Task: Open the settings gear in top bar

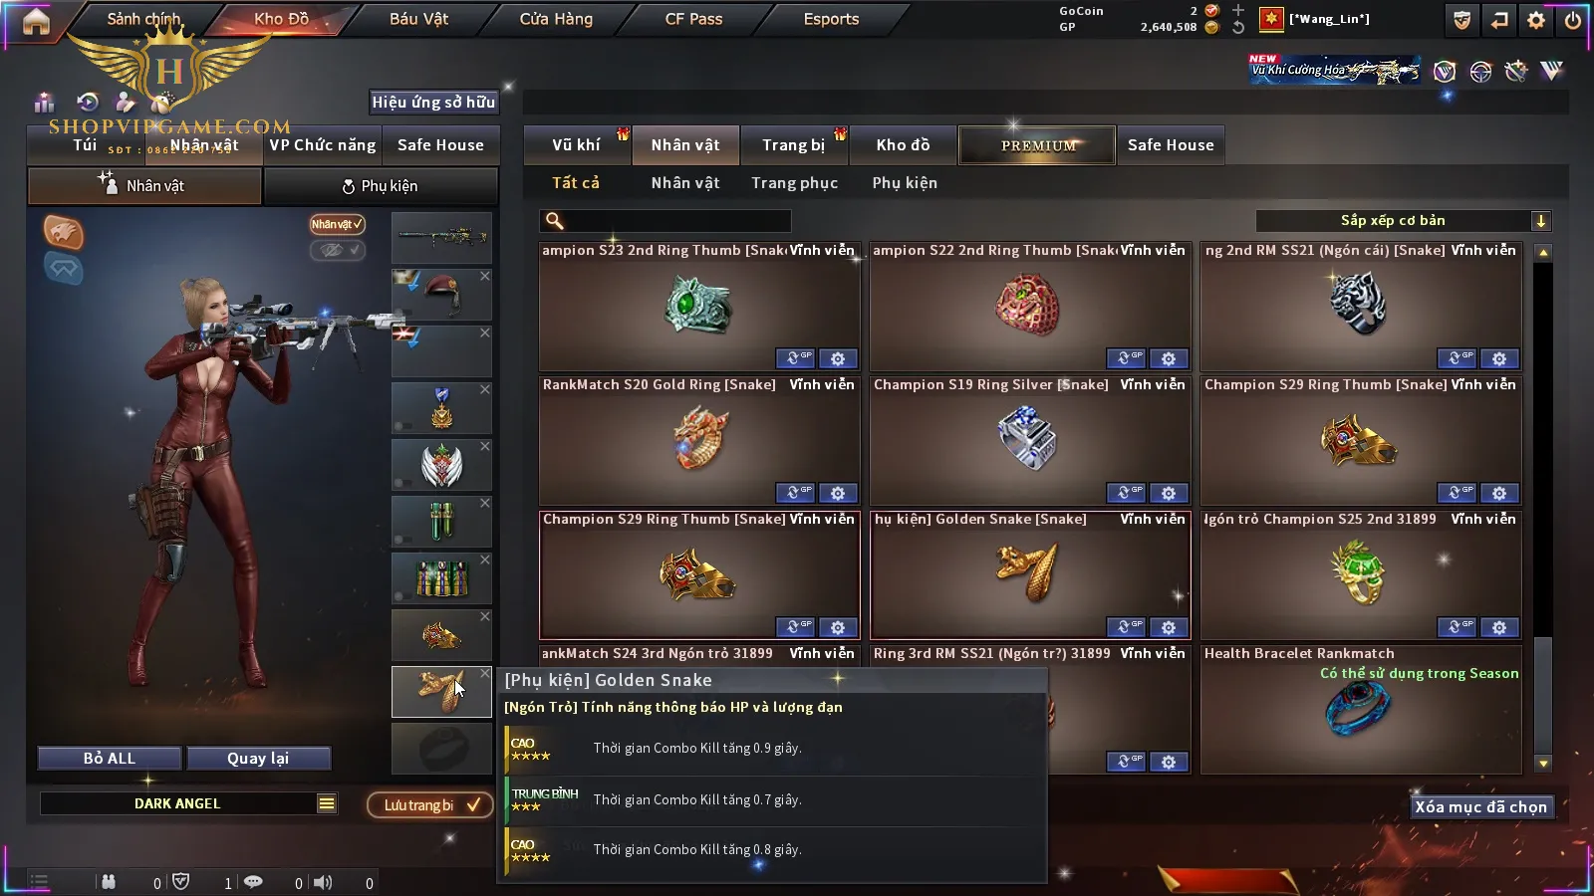Action: [x=1536, y=20]
